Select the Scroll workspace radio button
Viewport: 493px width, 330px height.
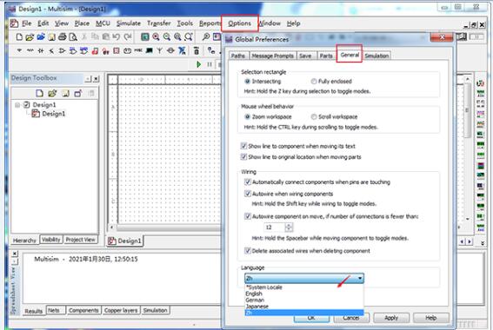tap(314, 117)
